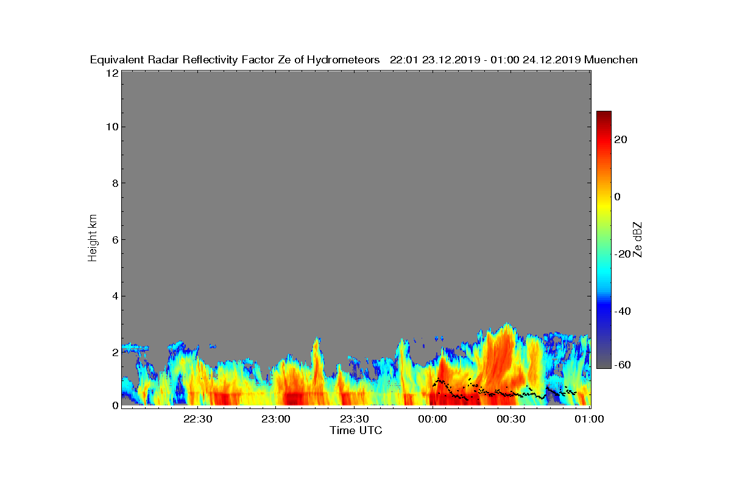Click the "22:30" time tick label
The height and width of the screenshot is (487, 731).
(197, 418)
